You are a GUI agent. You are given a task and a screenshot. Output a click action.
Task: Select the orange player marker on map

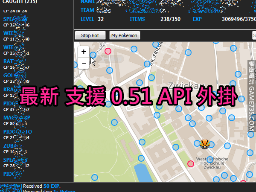click(204, 144)
